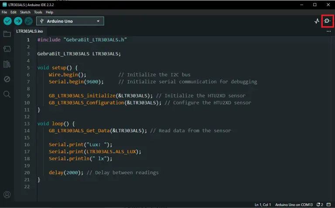Click line number 22 in the gutter

click(27, 187)
